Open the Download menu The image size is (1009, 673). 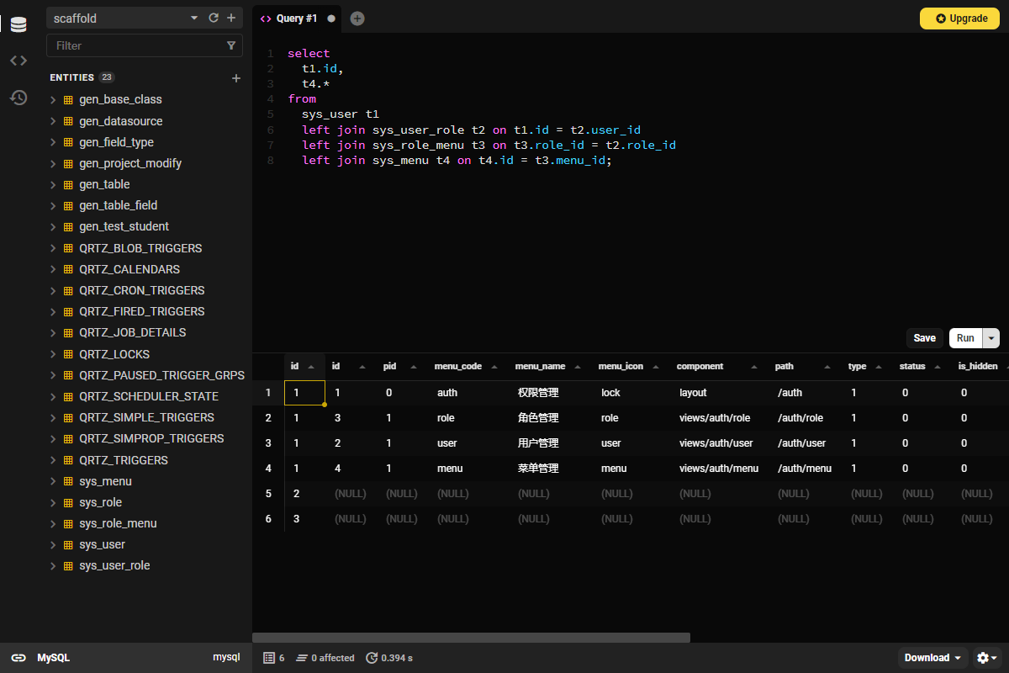coord(932,658)
